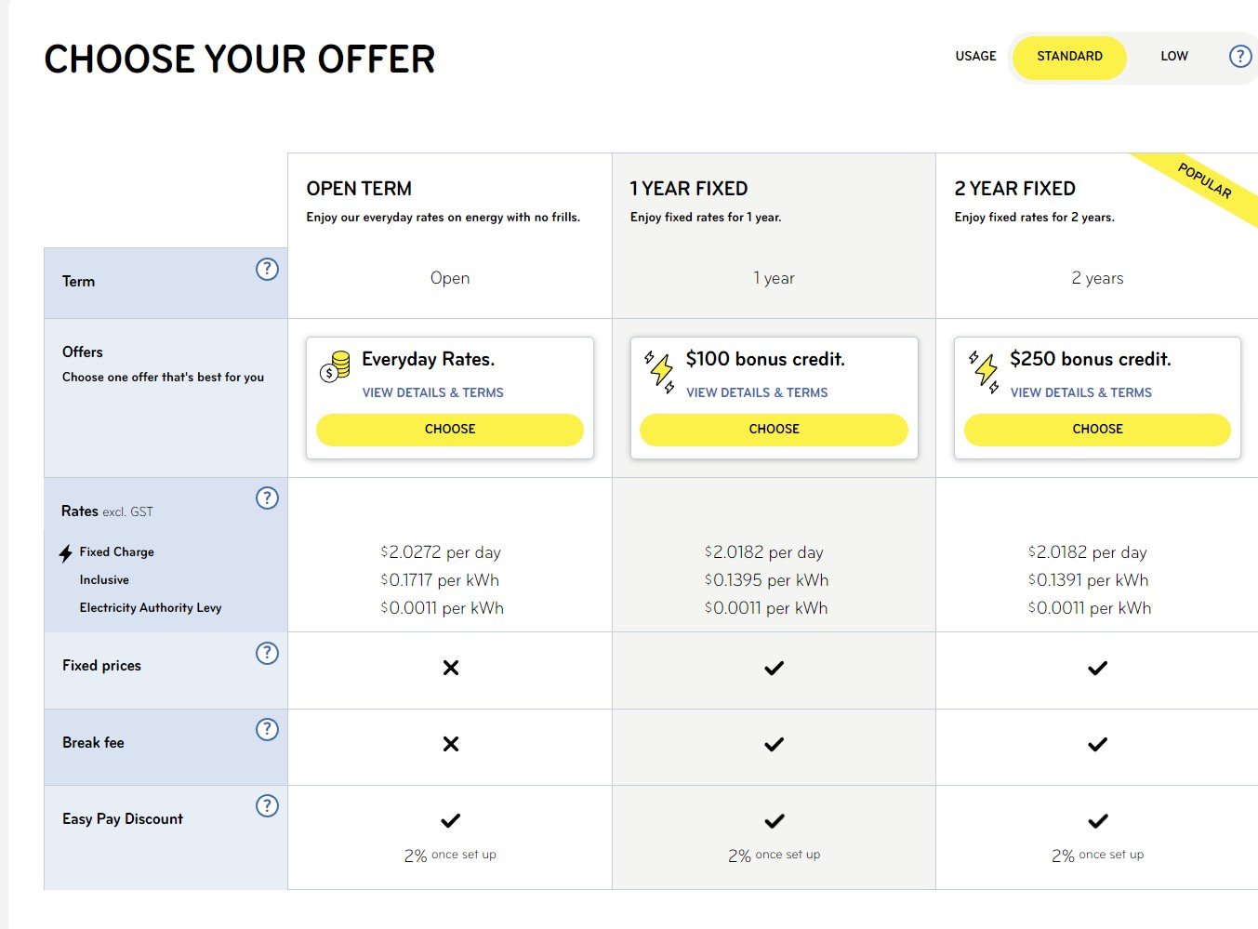Open the Fixed prices help icon

[267, 653]
